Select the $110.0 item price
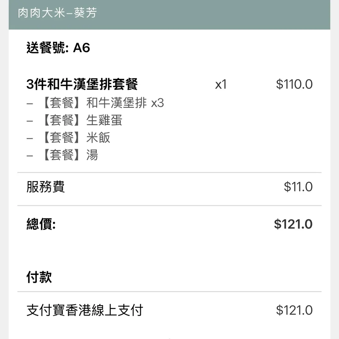Image resolution: width=339 pixels, height=339 pixels. (294, 84)
